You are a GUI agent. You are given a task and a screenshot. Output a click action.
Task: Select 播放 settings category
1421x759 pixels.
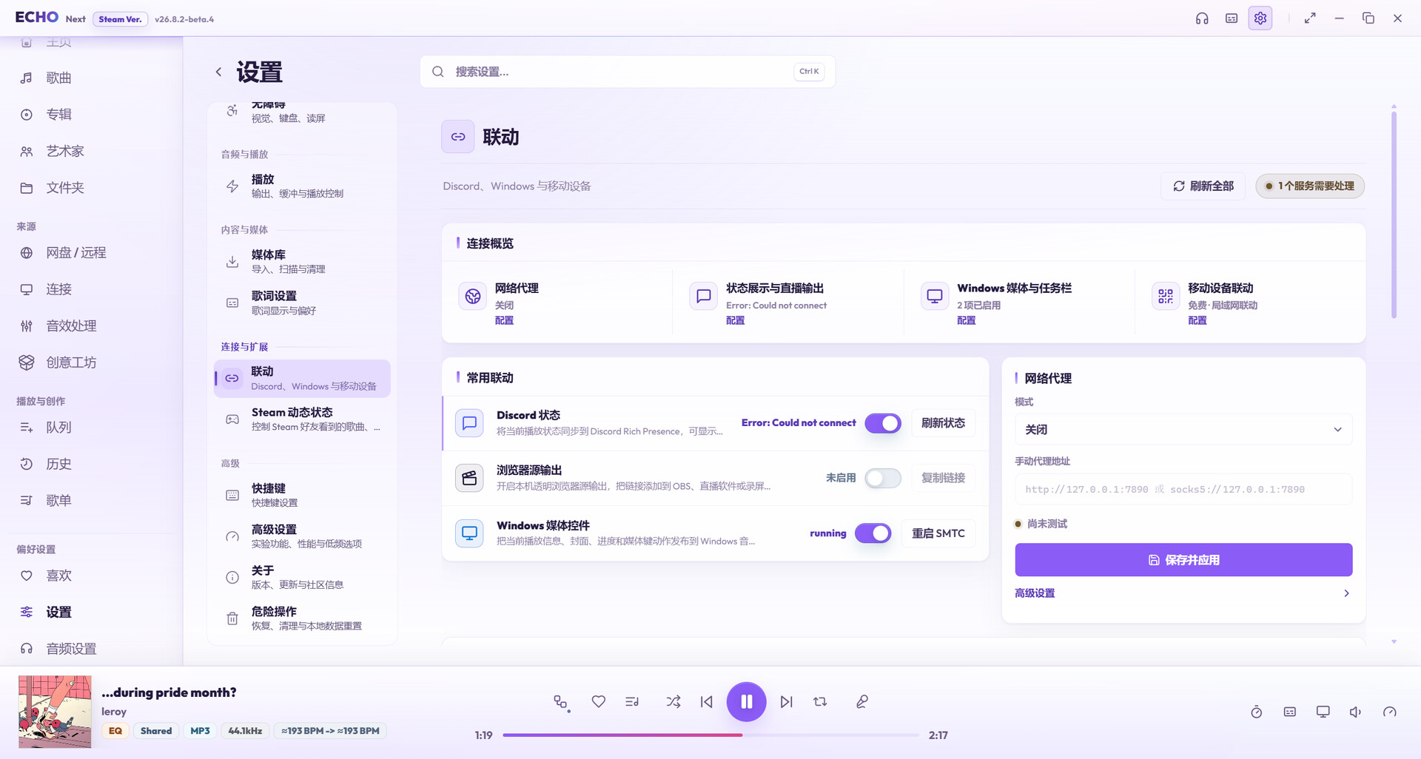[x=302, y=186]
